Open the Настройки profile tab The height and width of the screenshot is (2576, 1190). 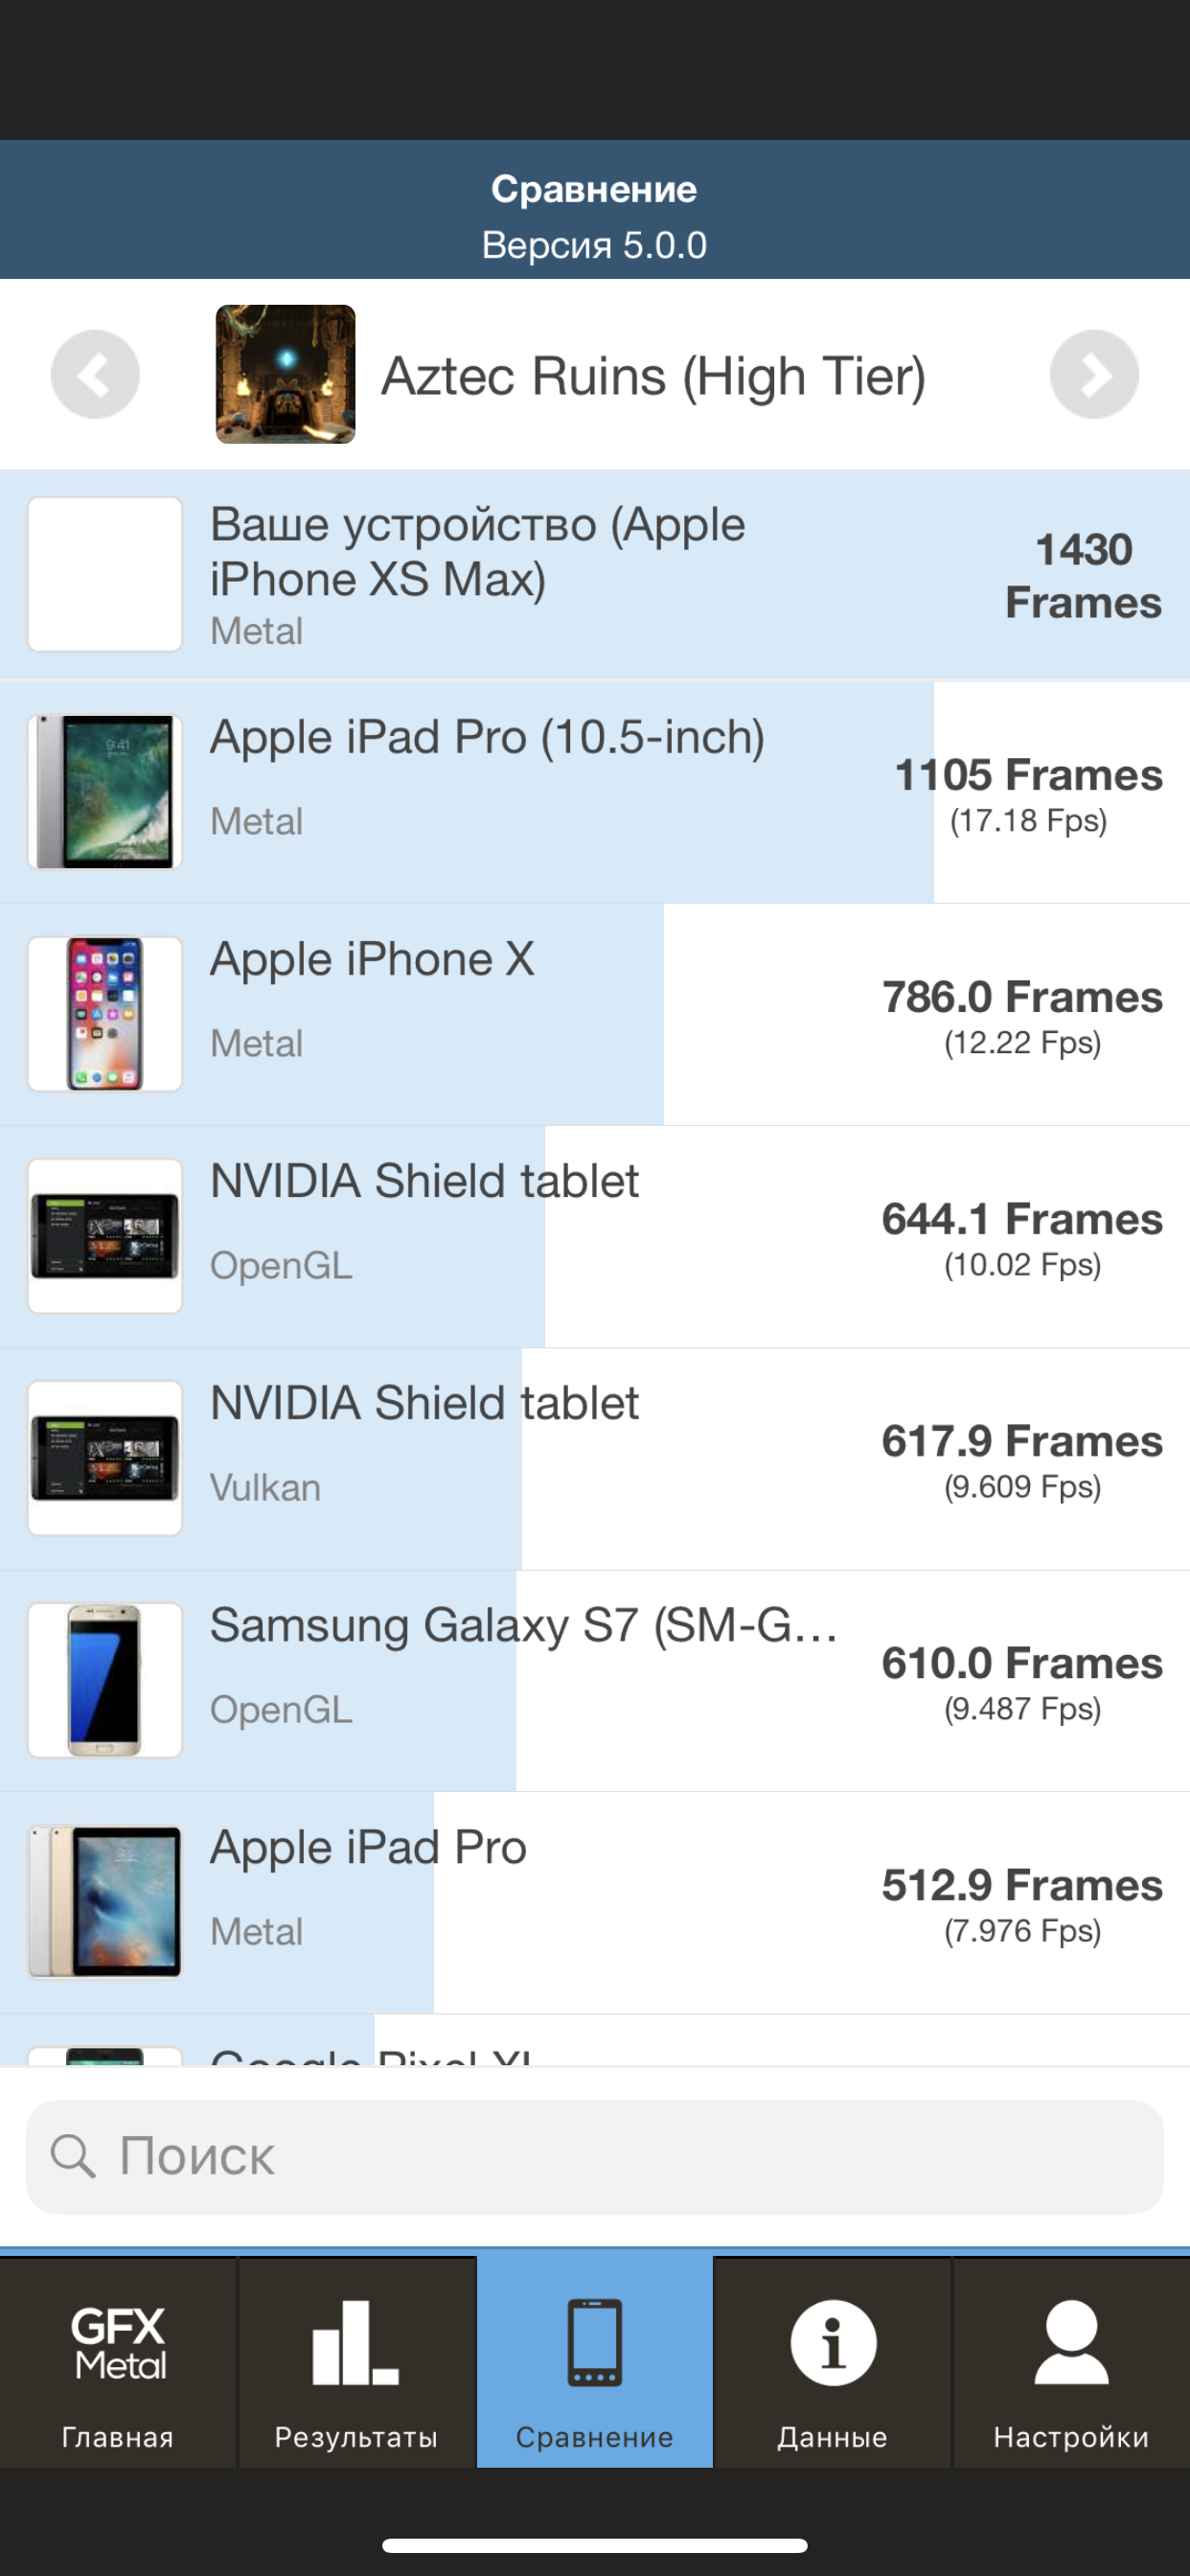tap(1071, 2362)
